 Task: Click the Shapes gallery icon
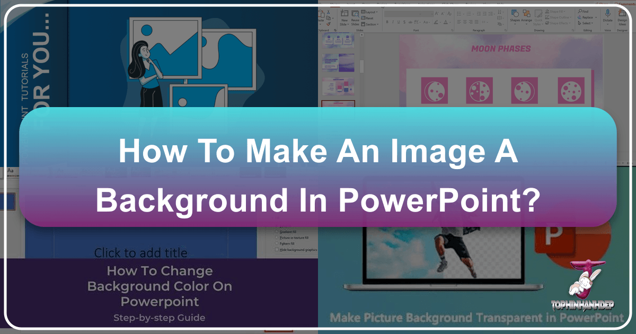(x=514, y=15)
